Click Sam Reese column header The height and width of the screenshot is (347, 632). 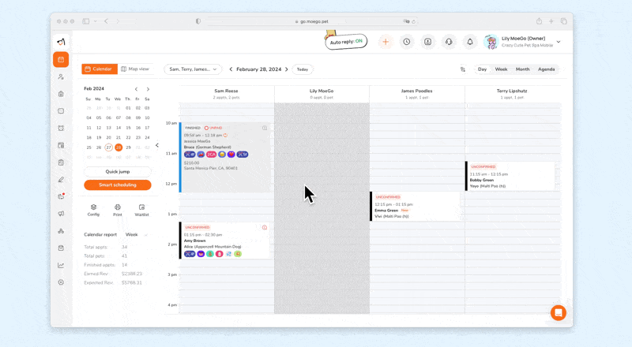coord(226,94)
